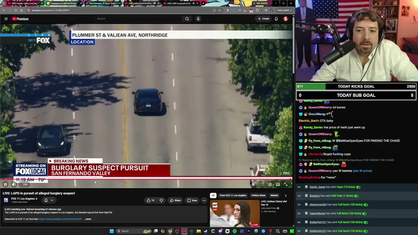The height and width of the screenshot is (235, 418).
Task: Jump to Live in the player
Action: (24, 184)
